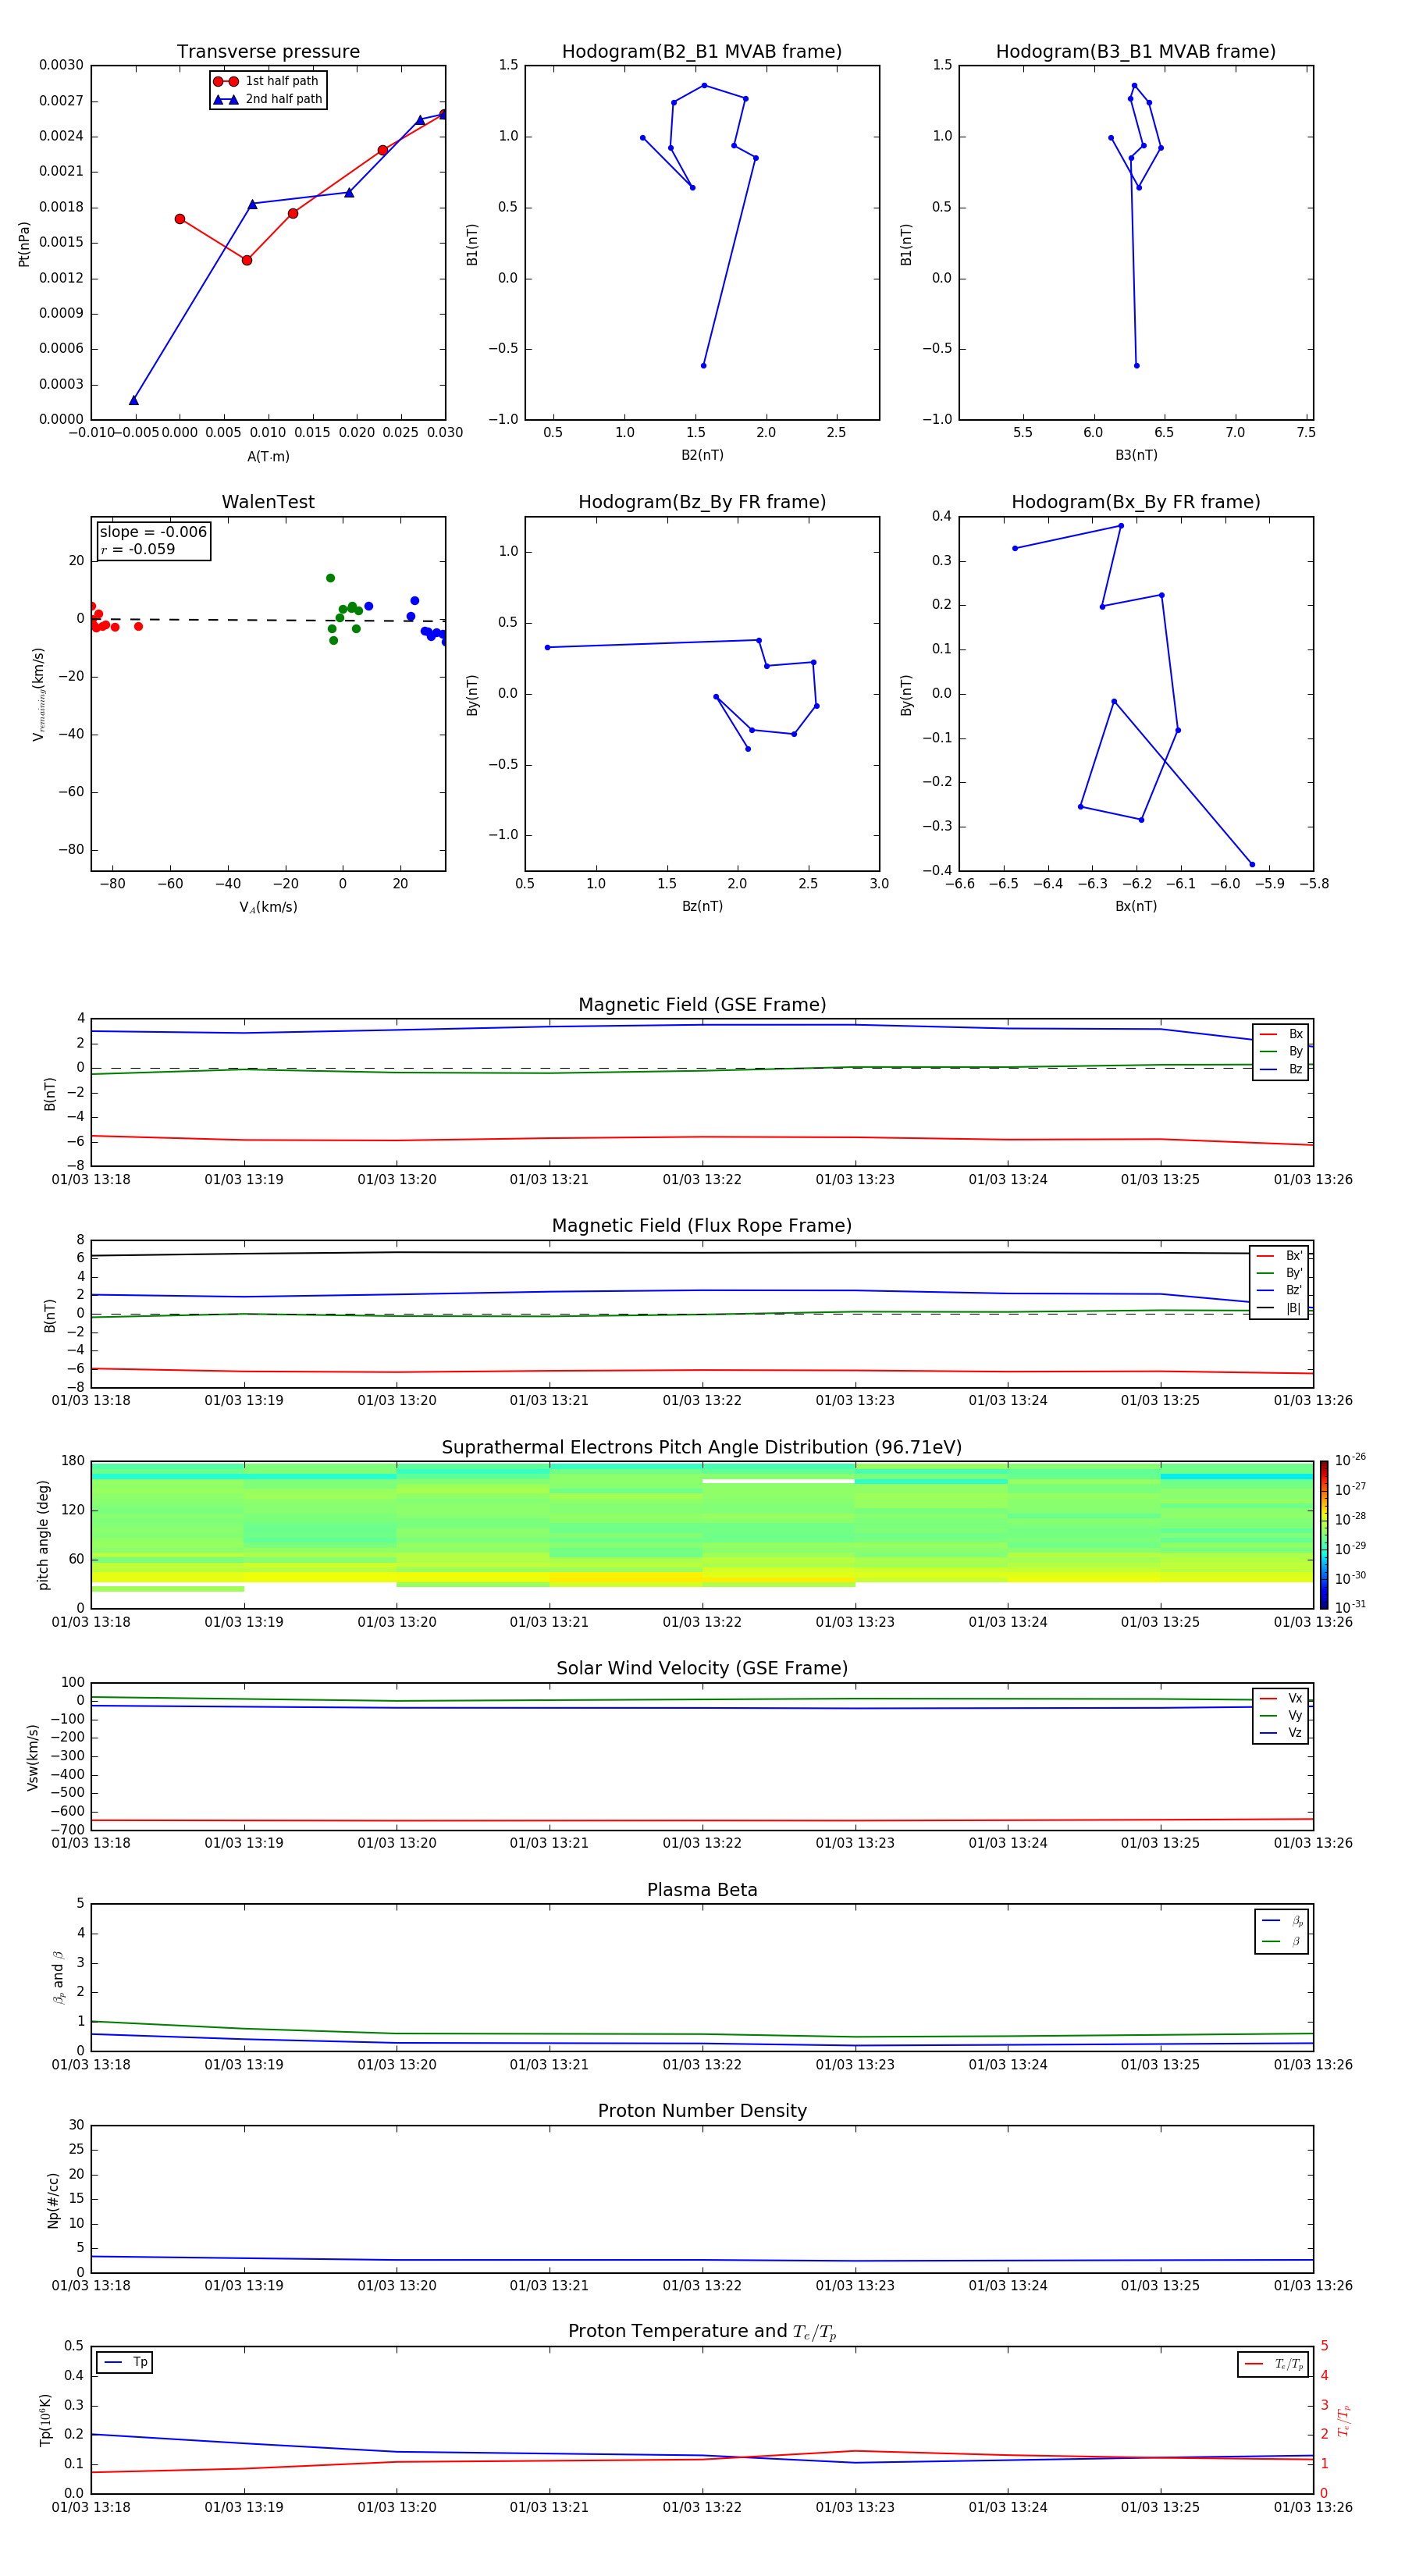Click the 'Pt(nPa)' y-axis label
This screenshot has height=2576, width=1405.
24,244
